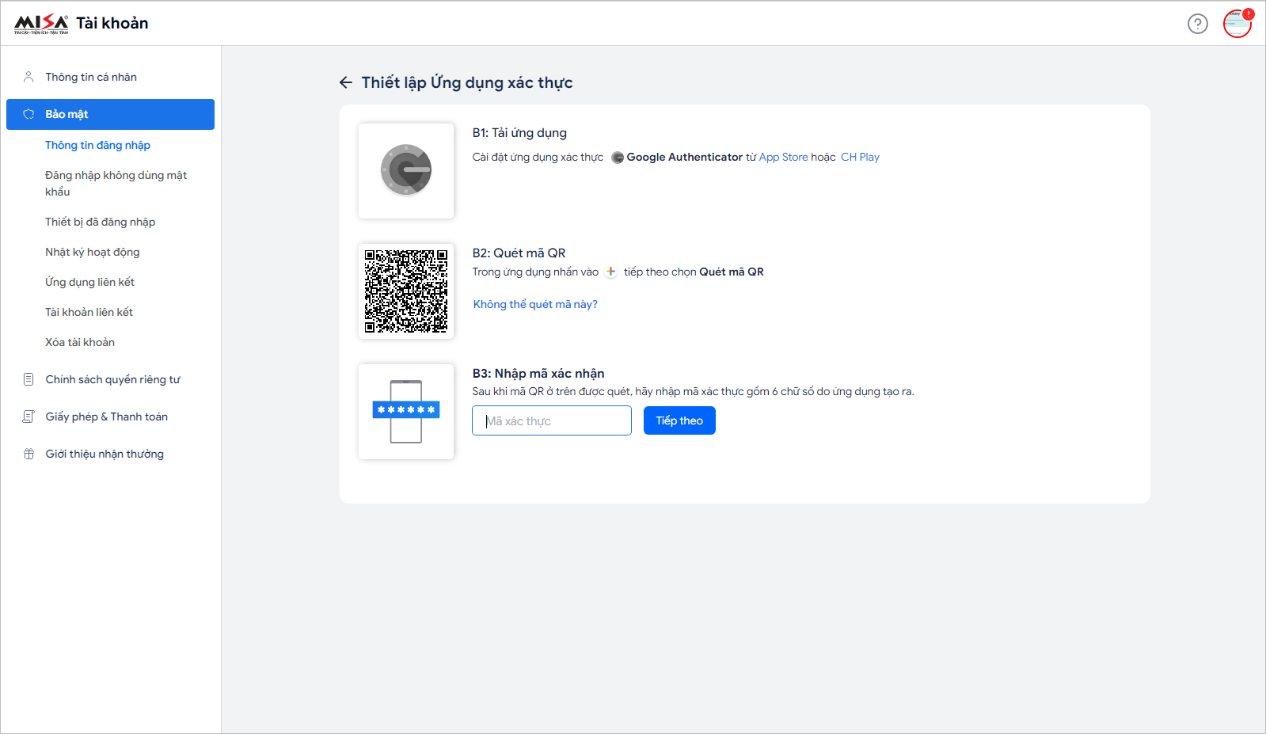Viewport: 1266px width, 734px height.
Task: Click the Không thể quét mã này link
Action: pyautogui.click(x=535, y=304)
